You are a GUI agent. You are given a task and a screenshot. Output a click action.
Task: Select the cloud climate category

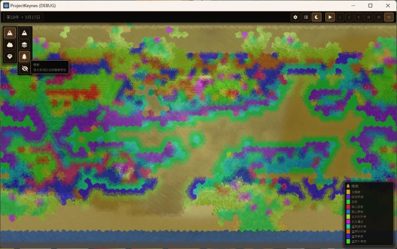10,45
